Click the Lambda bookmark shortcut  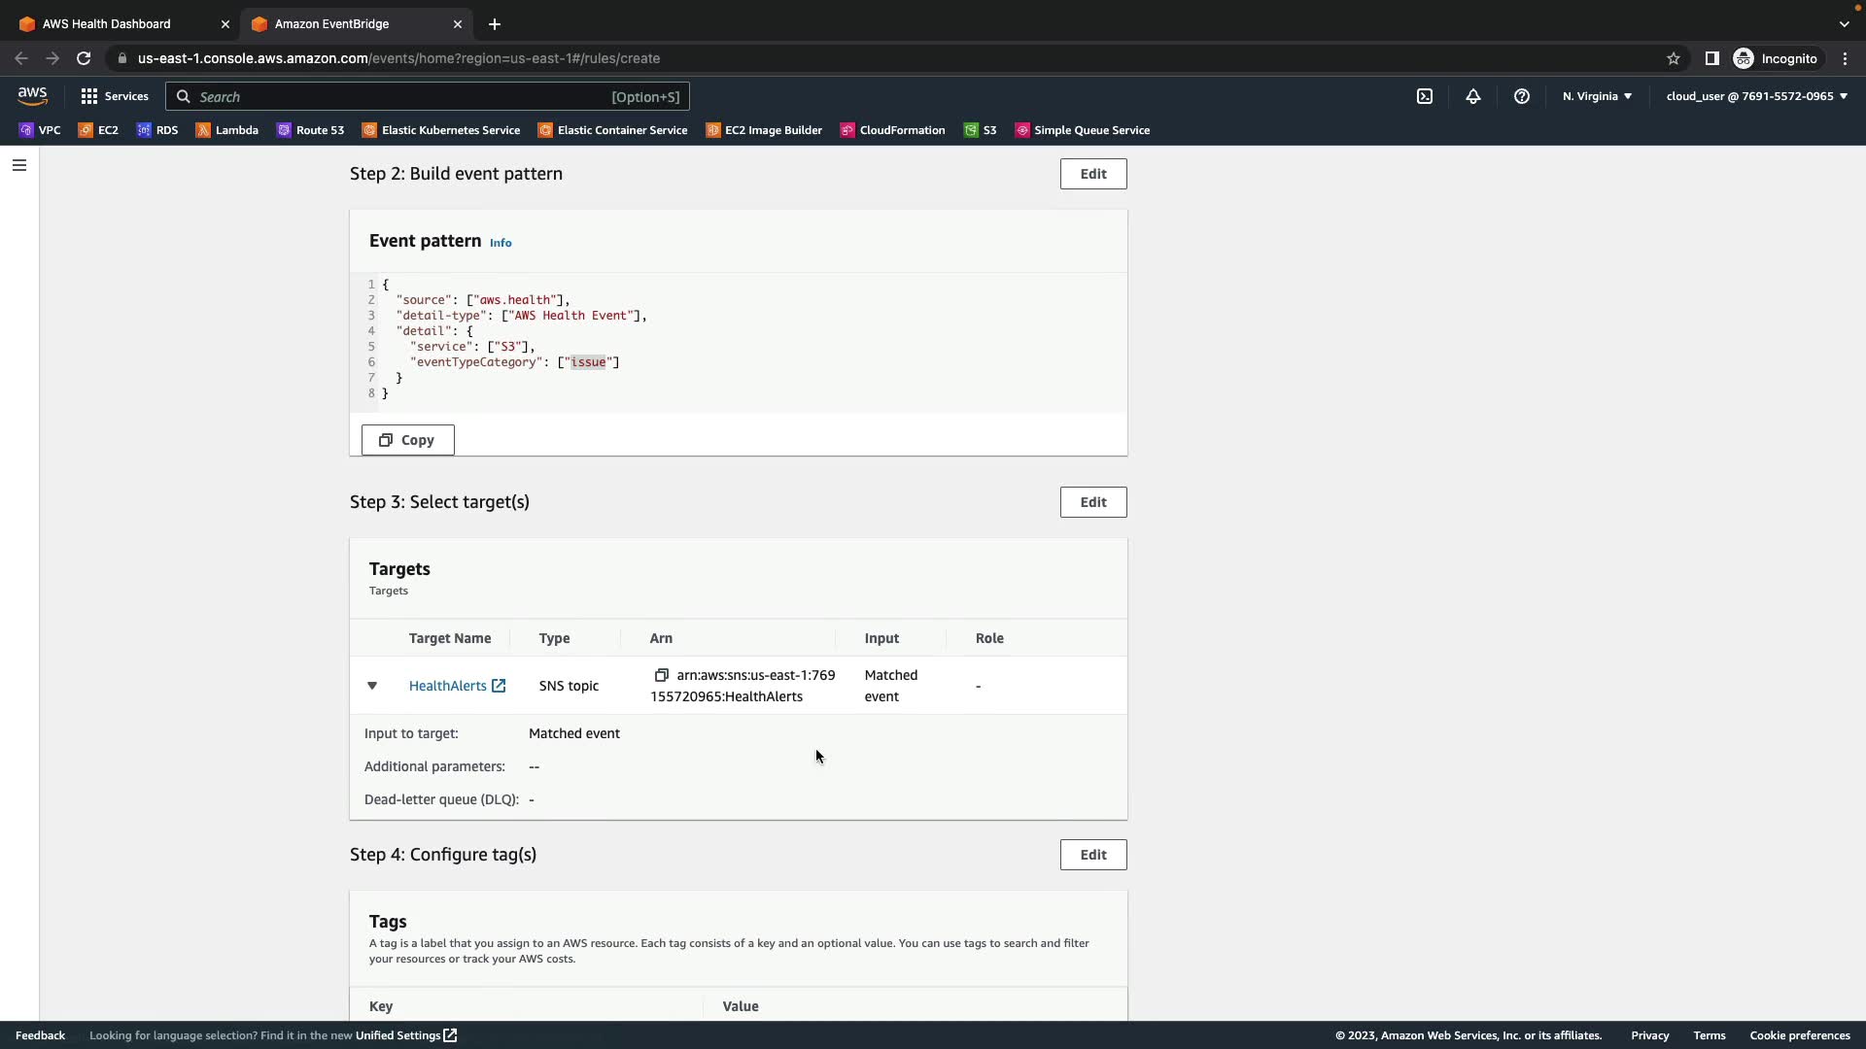[x=227, y=130]
